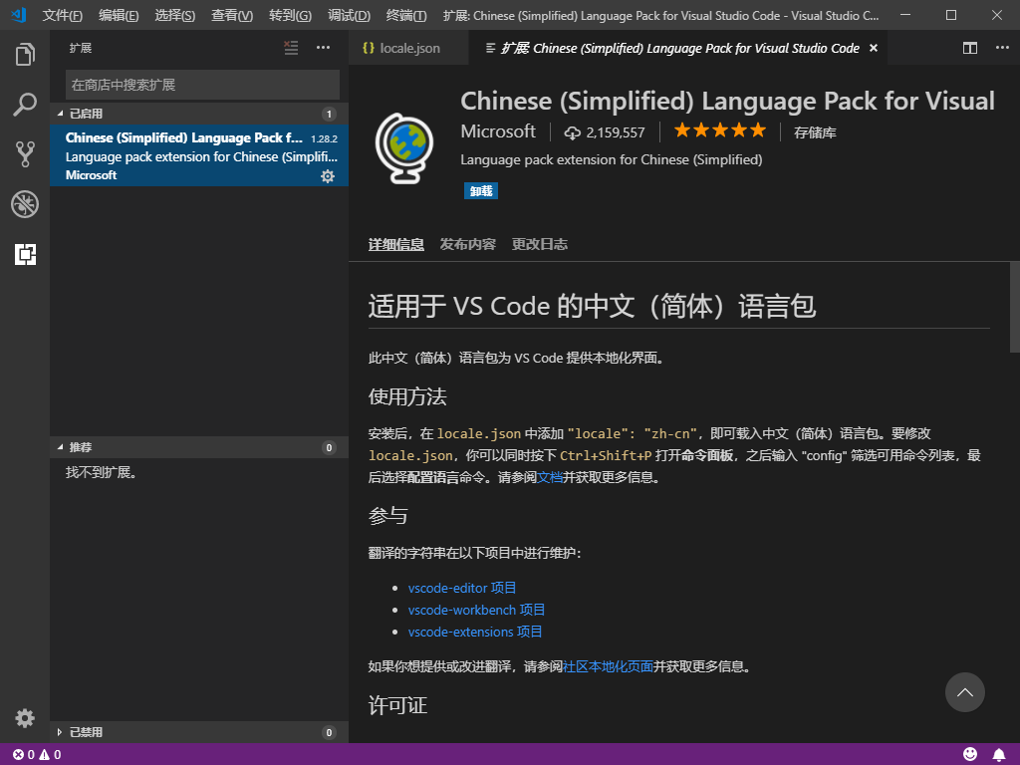1020x765 pixels.
Task: Select the Extensions view icon
Action: [25, 254]
